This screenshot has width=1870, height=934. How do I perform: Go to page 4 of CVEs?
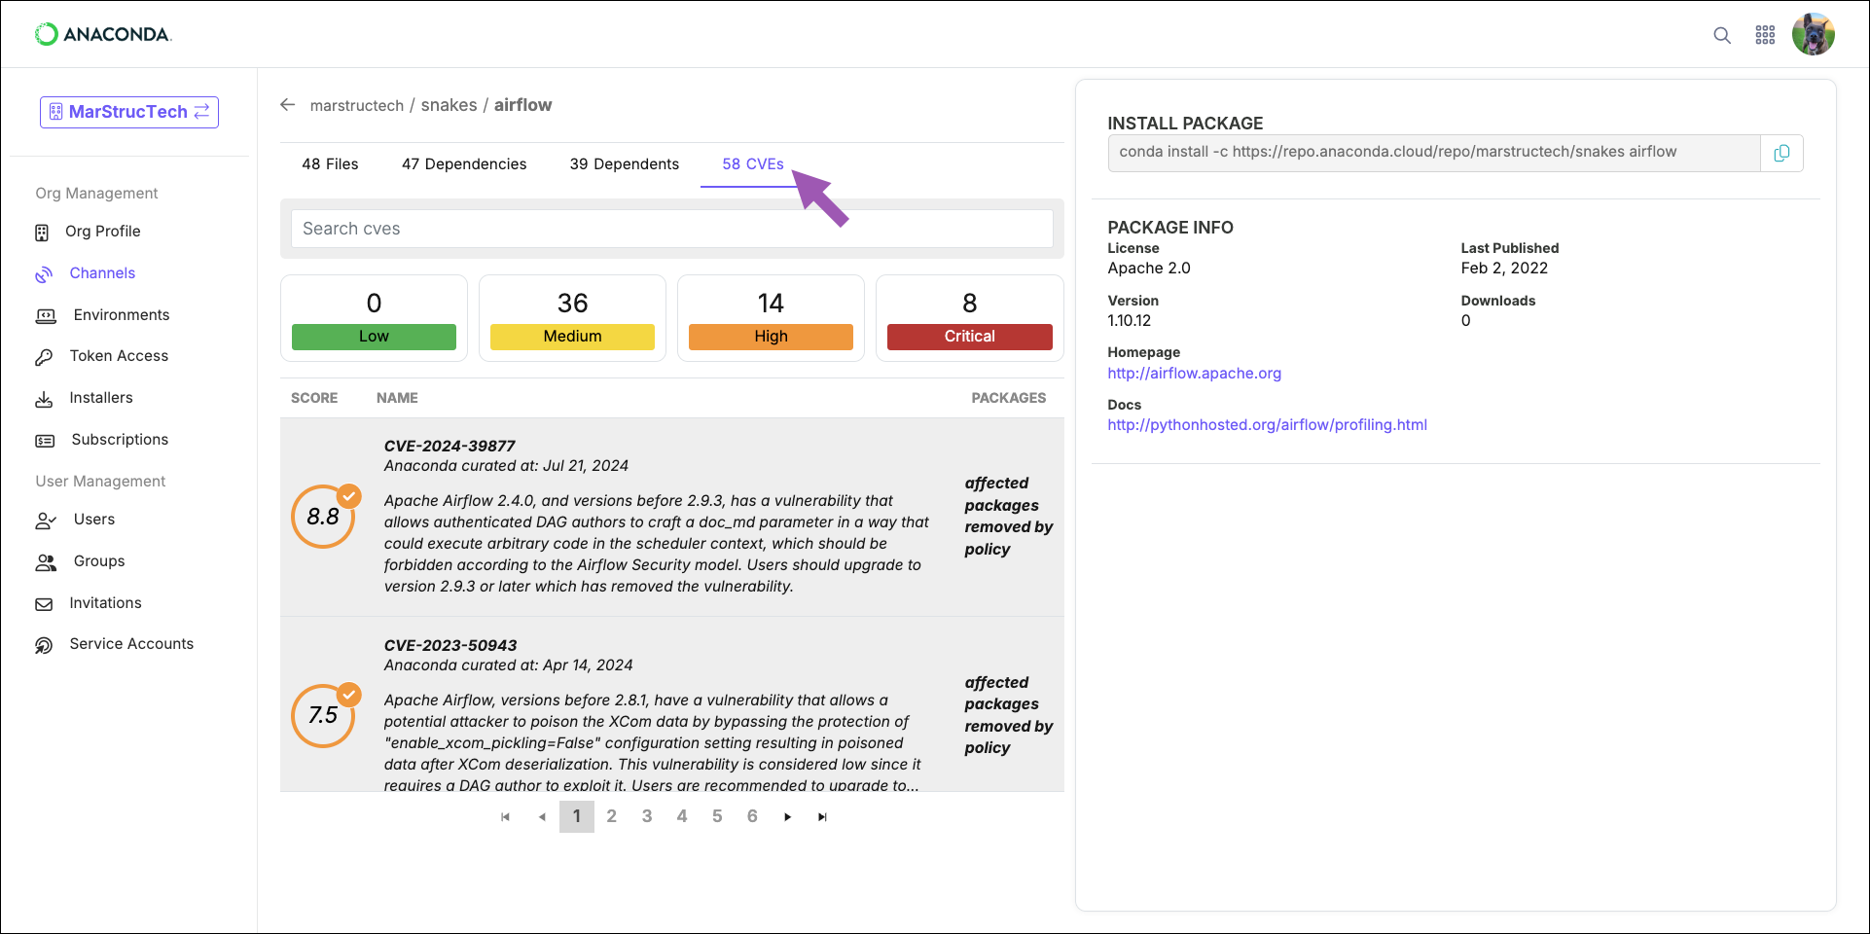point(682,816)
